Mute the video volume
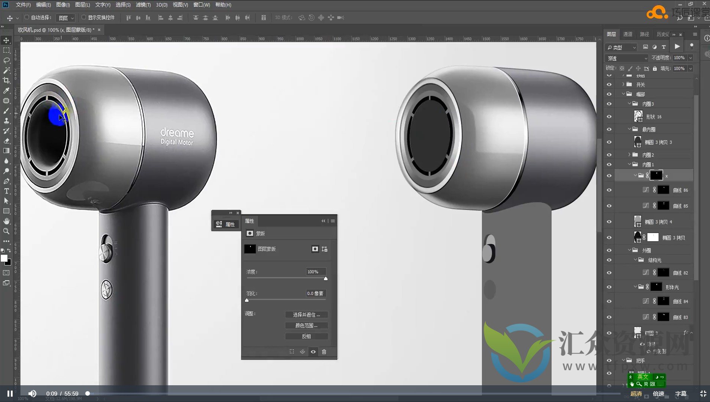This screenshot has height=402, width=710. 32,393
